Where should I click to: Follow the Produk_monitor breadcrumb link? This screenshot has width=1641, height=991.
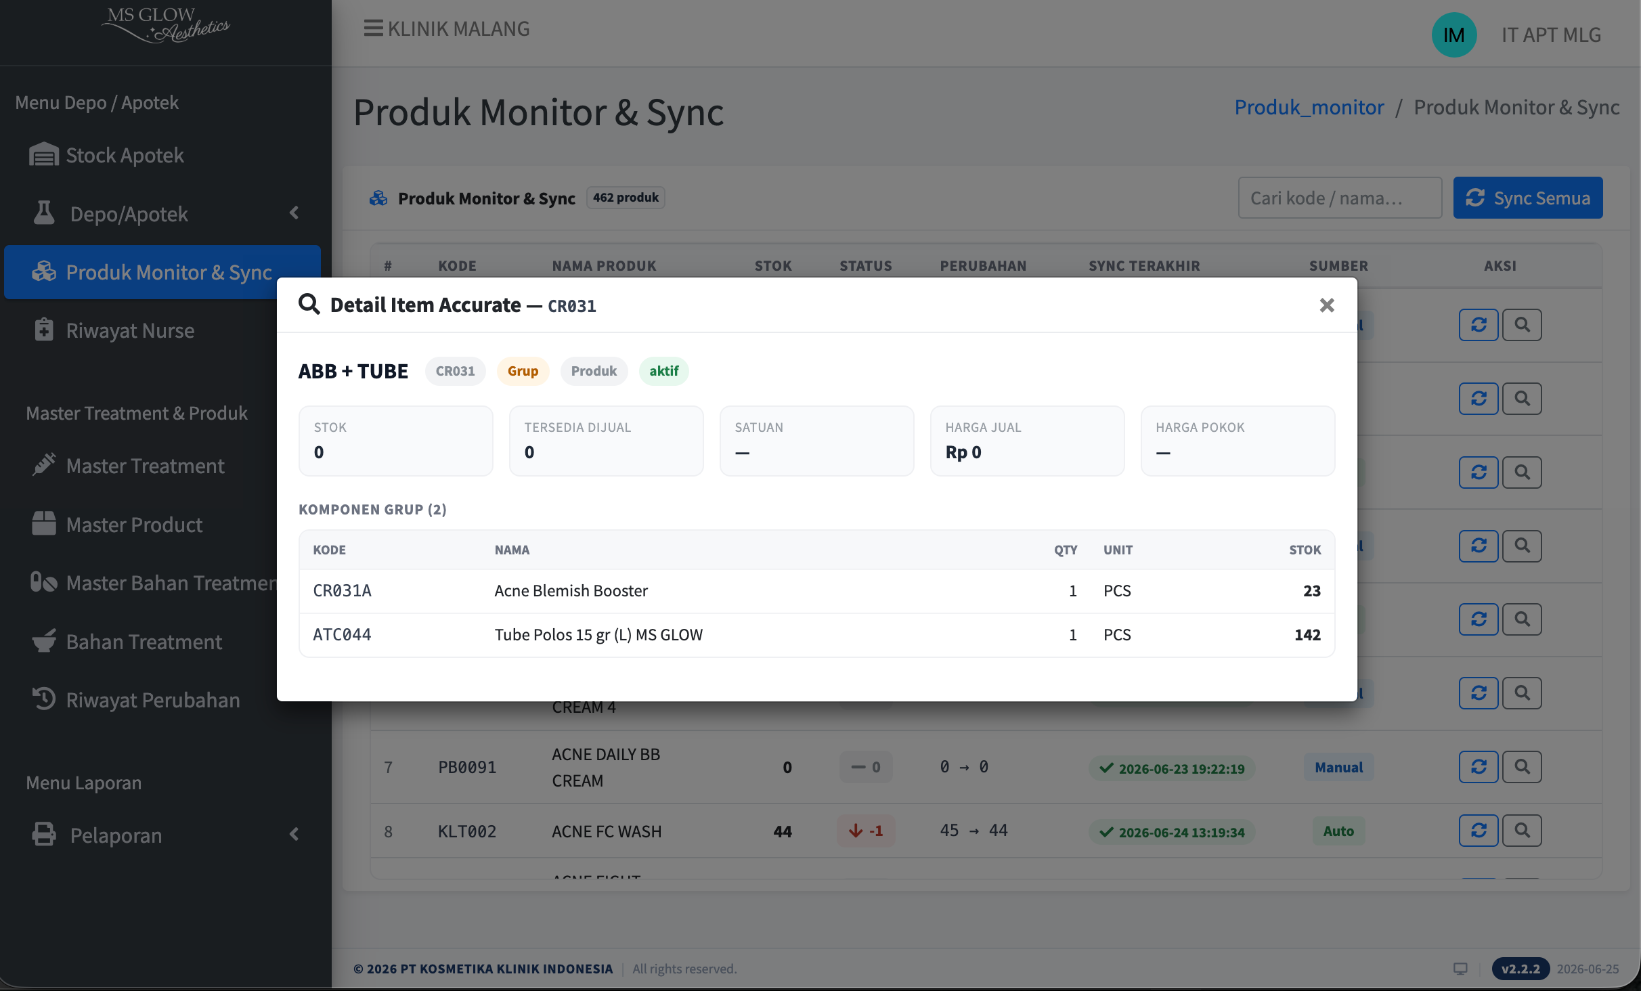[x=1309, y=107]
